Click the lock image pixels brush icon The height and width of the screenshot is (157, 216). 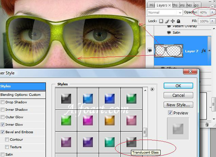(167, 21)
